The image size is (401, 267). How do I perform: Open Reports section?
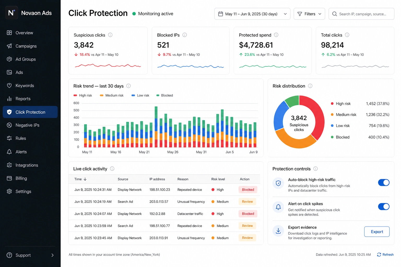[30, 99]
